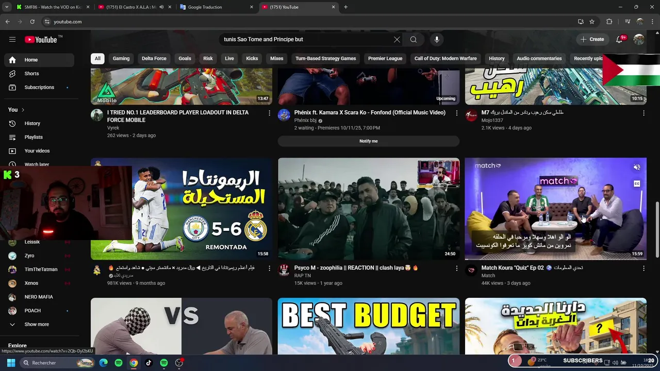
Task: Open History in the sidebar
Action: pyautogui.click(x=39, y=124)
